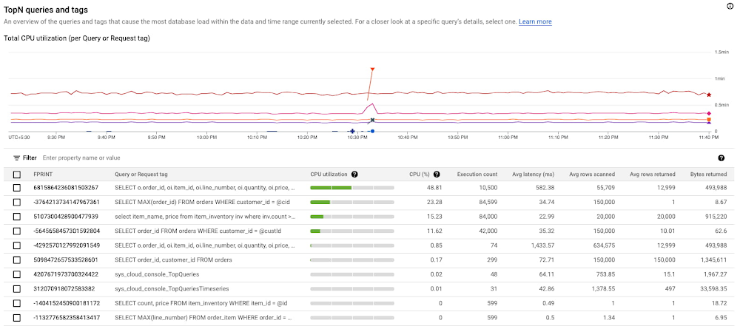Check the box for FPRINT -1132776582358413417
Image resolution: width=740 pixels, height=329 pixels.
coord(17,318)
